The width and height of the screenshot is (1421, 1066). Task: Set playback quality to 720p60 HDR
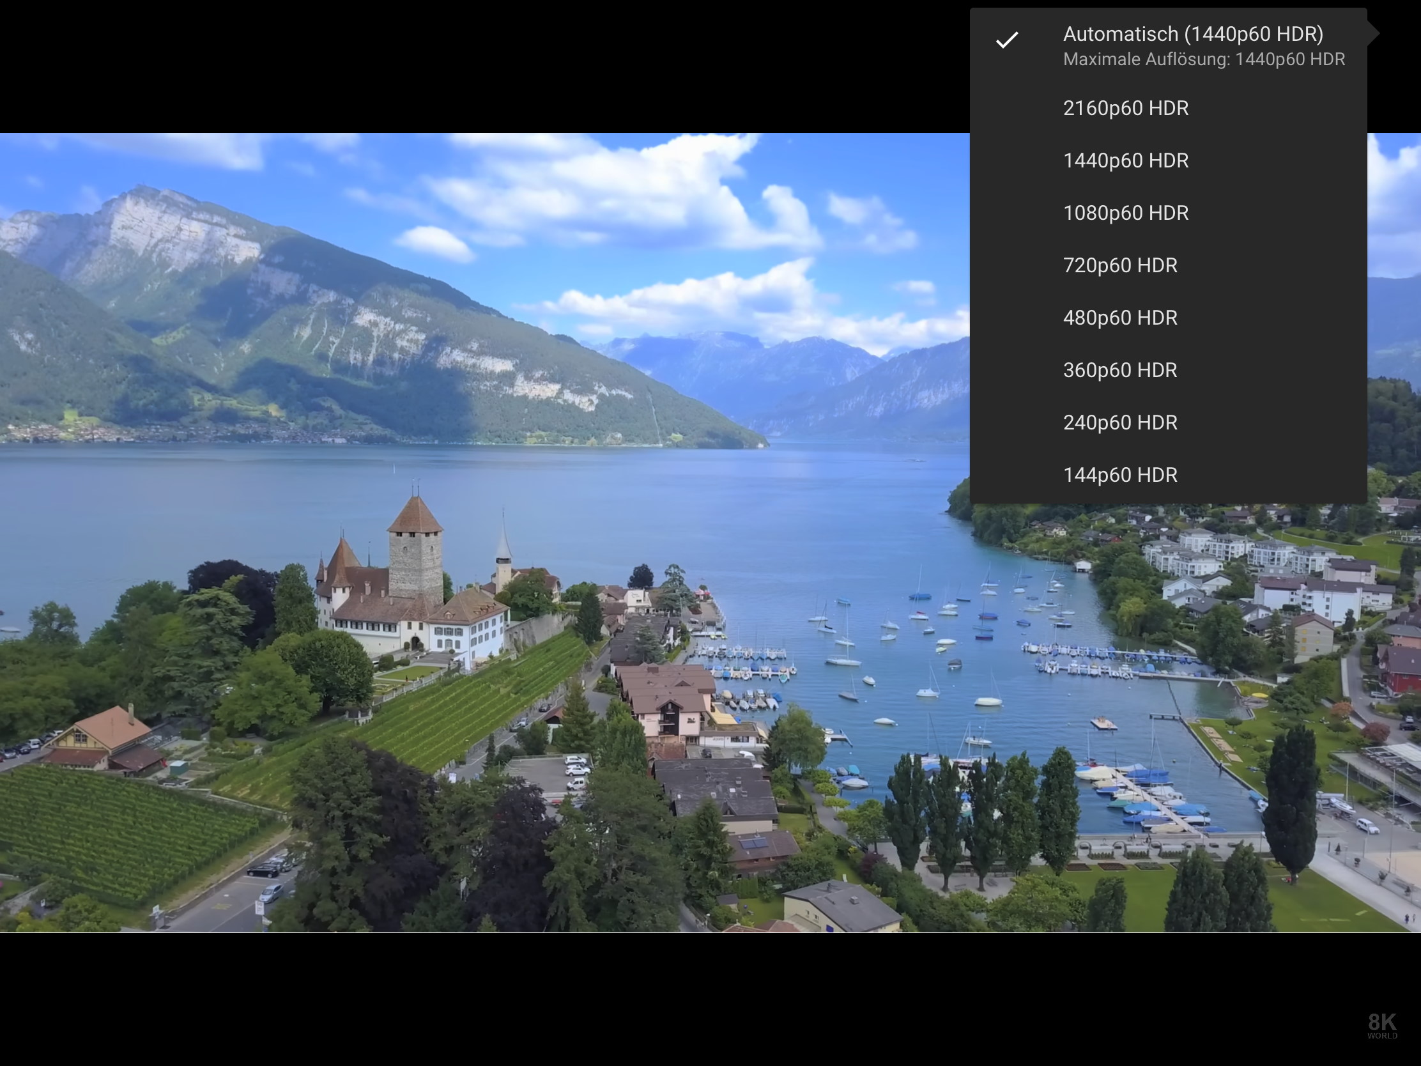tap(1119, 265)
